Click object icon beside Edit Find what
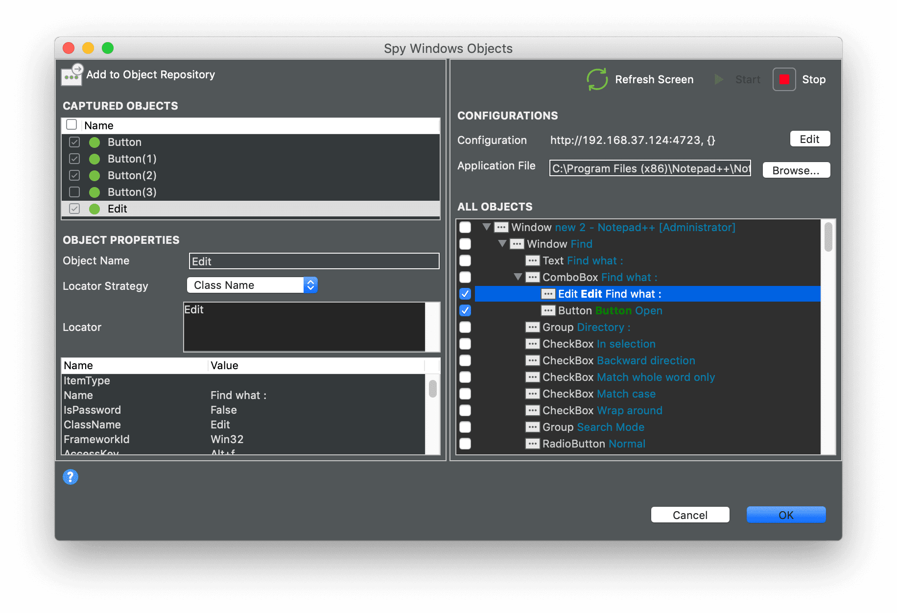 548,294
